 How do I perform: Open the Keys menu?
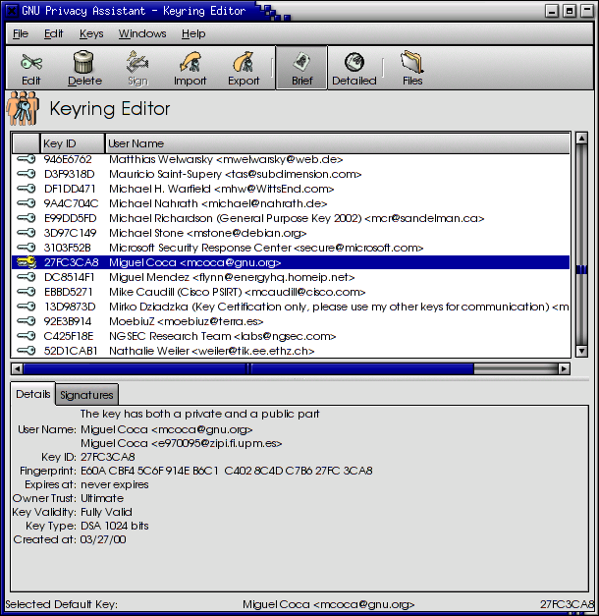91,33
